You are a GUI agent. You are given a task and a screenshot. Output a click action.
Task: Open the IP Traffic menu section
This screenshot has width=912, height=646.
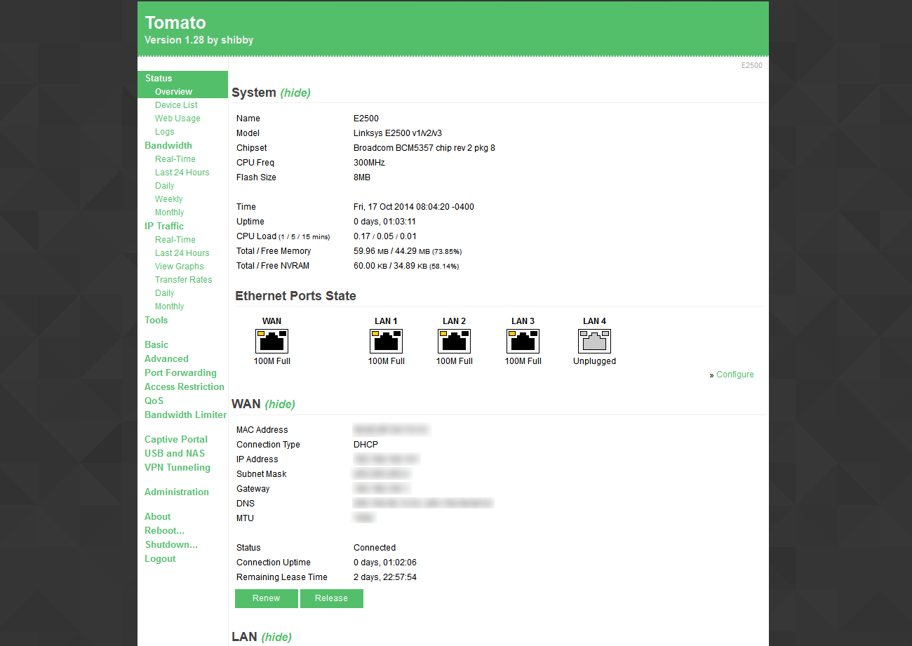coord(164,226)
